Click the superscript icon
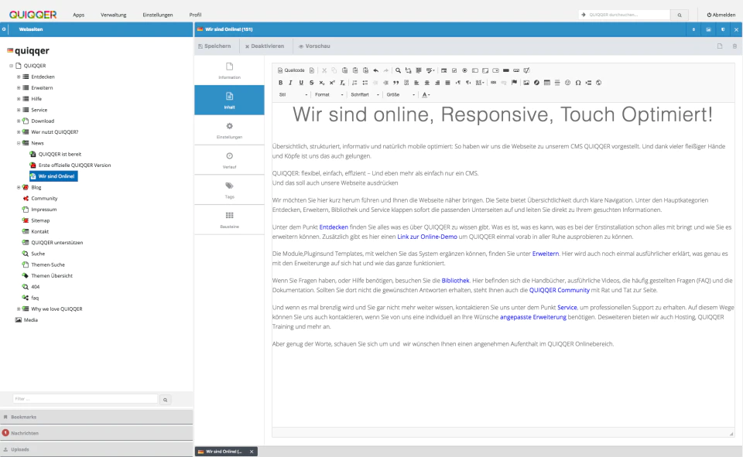The height and width of the screenshot is (457, 743). [332, 83]
